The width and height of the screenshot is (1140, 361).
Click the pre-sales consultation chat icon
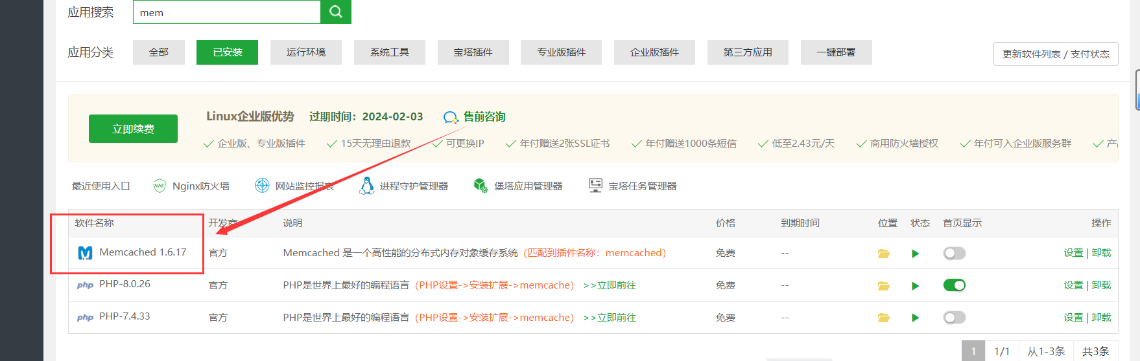coord(451,117)
